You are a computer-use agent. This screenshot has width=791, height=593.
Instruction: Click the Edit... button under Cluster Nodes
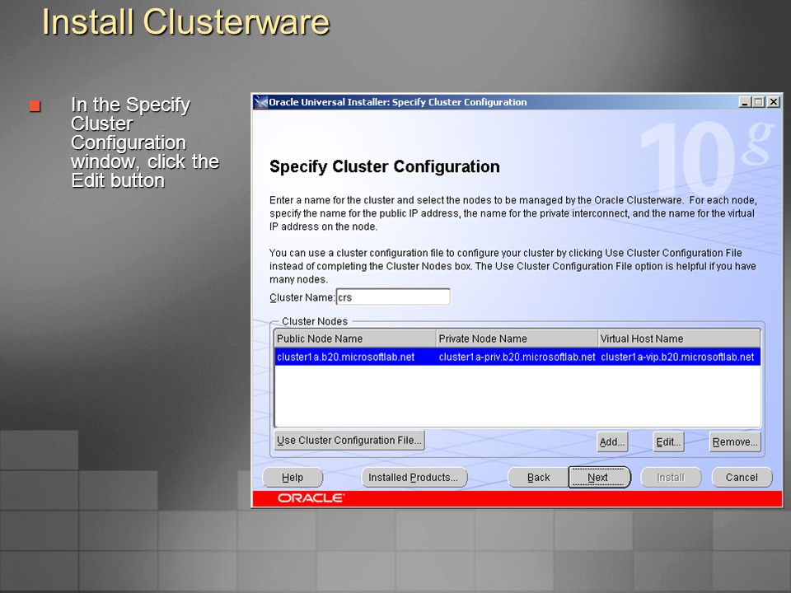tap(668, 441)
